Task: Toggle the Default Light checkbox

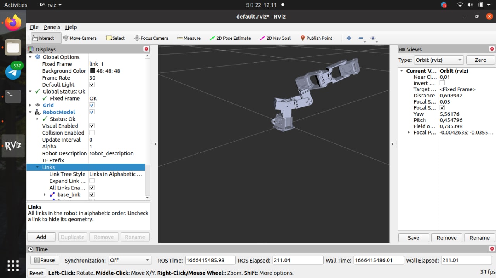Action: coord(92,85)
